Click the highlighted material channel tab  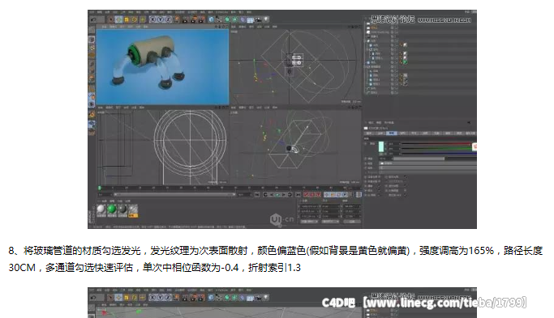[391, 134]
